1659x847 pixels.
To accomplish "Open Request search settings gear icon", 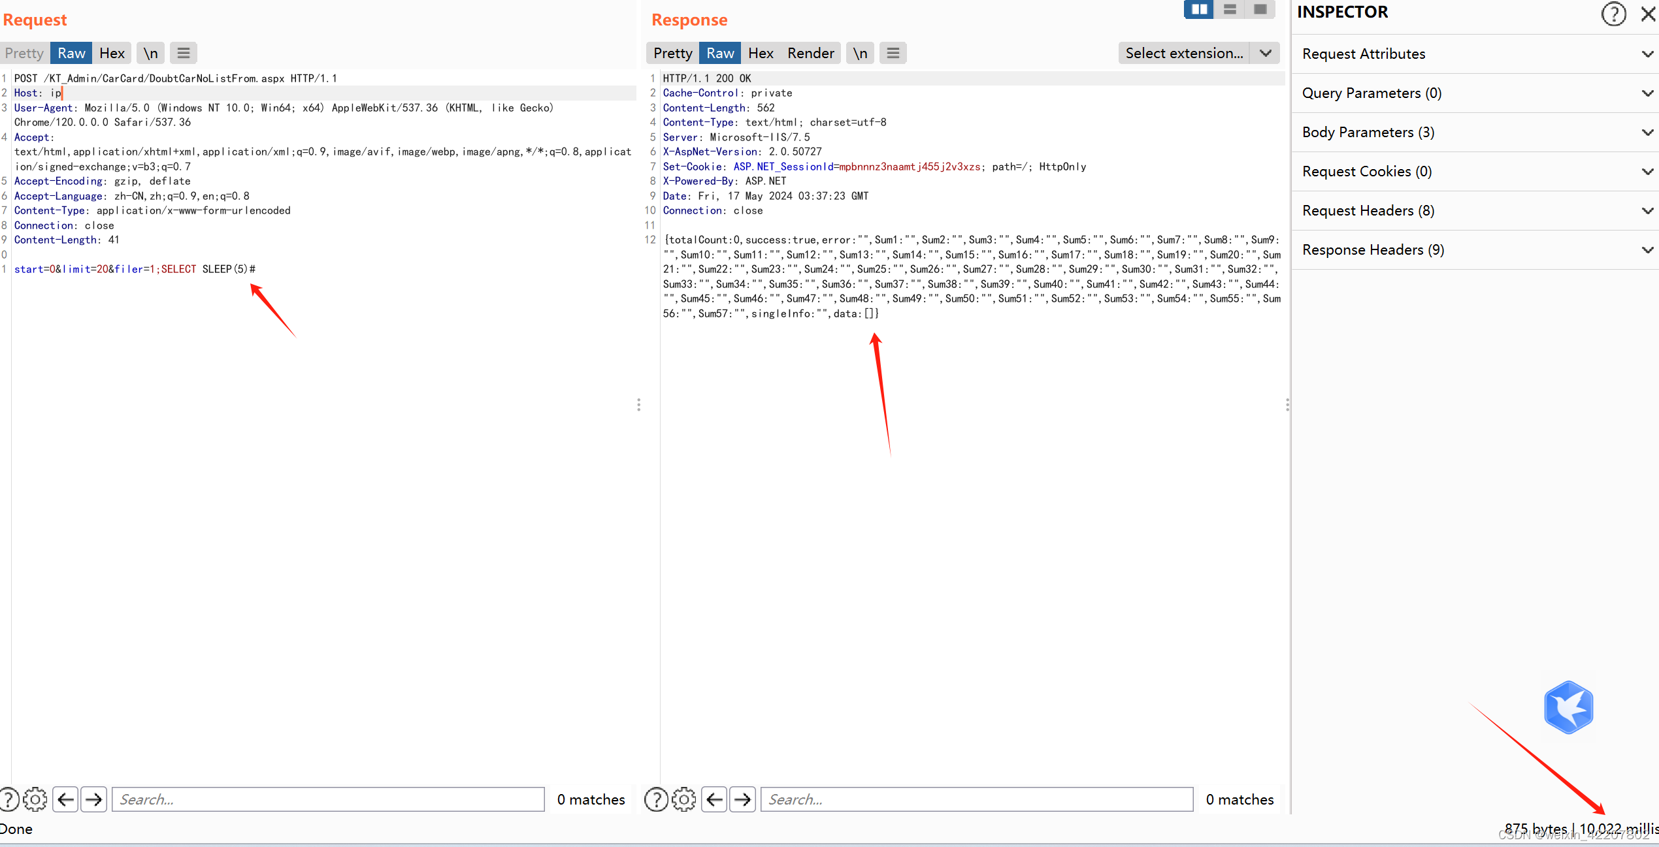I will coord(35,799).
